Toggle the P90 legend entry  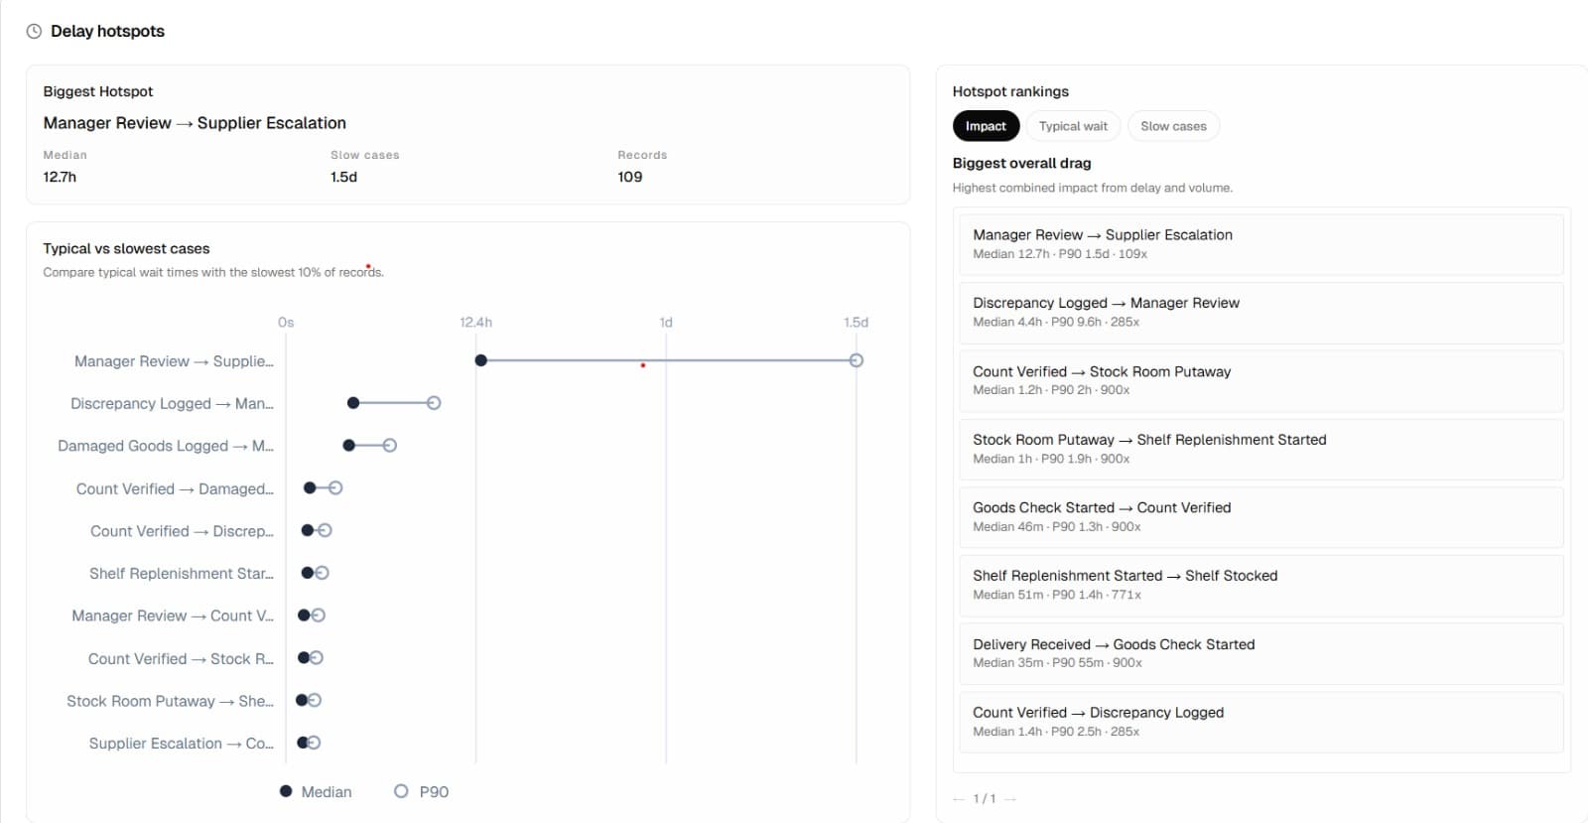[x=422, y=791]
